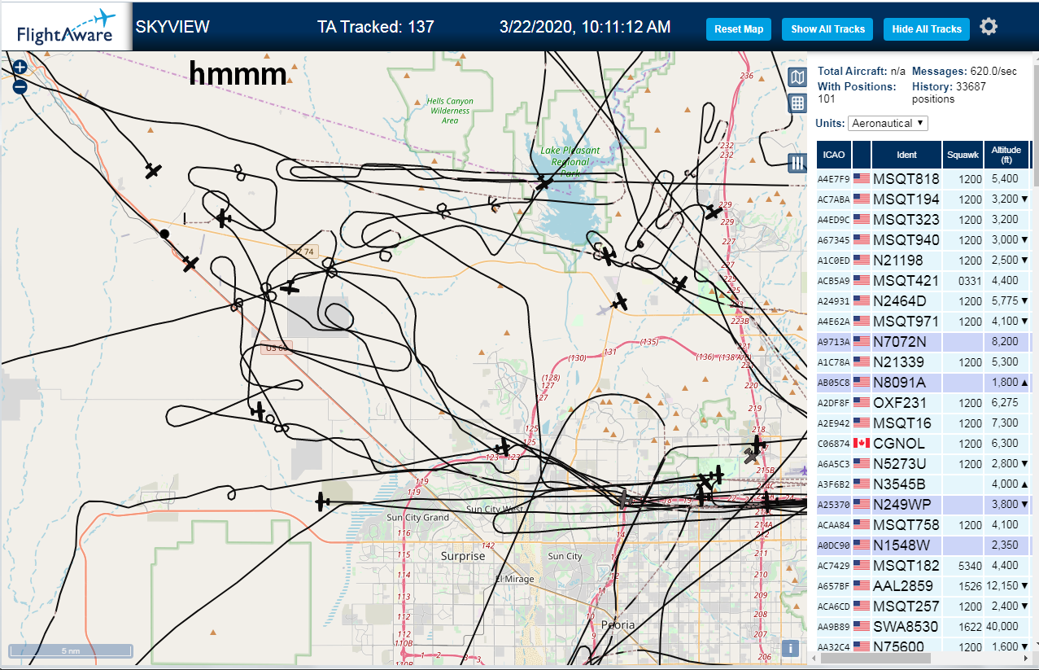Select MSQT182 aircraft row
Screen dimensions: 1039x670
923,565
